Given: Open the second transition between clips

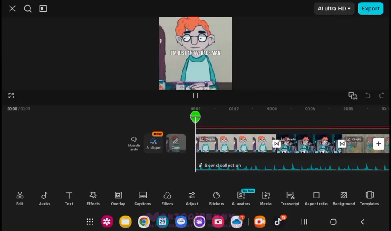Looking at the screenshot, I should click(x=342, y=144).
